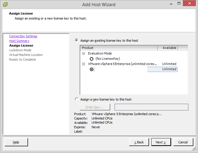
Task: Select 'Assign a new license key' option
Action: click(77, 99)
